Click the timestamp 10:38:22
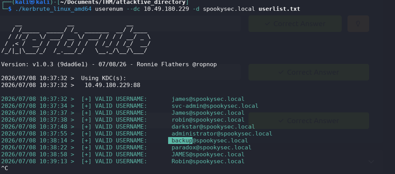 [53, 147]
